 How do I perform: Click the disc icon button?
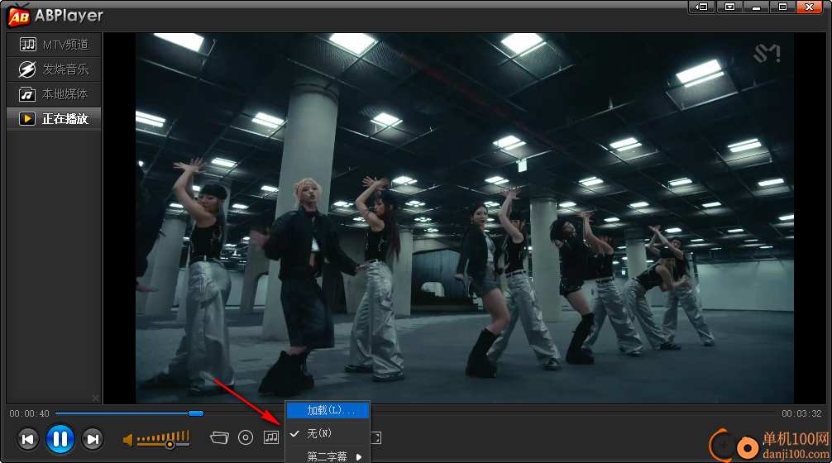(246, 437)
